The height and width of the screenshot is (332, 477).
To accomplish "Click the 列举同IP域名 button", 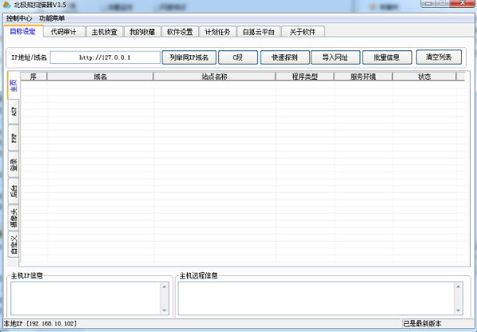I will click(x=189, y=58).
